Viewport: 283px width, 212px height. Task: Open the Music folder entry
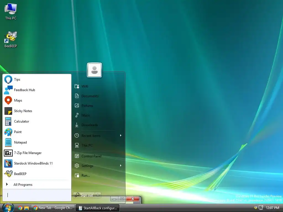coord(98,115)
